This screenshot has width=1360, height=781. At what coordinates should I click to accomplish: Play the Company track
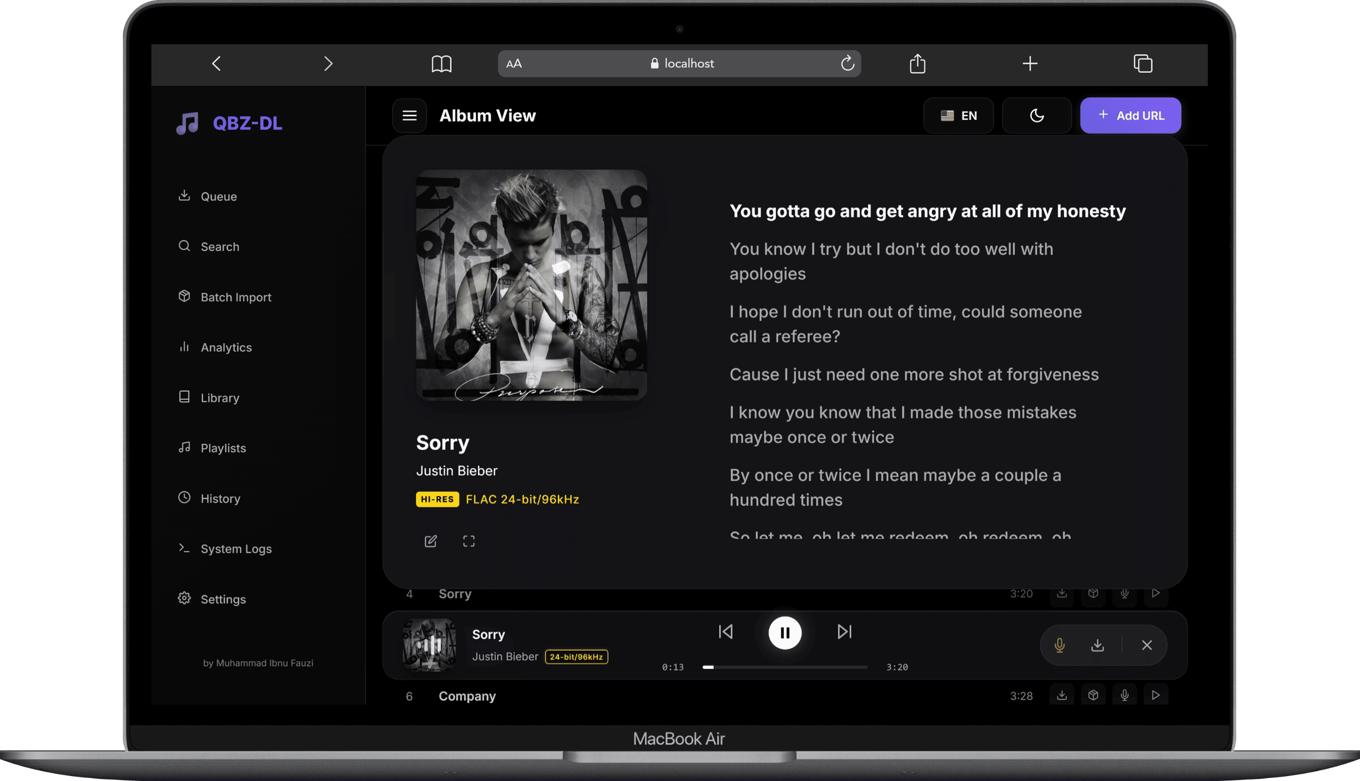click(x=1156, y=696)
